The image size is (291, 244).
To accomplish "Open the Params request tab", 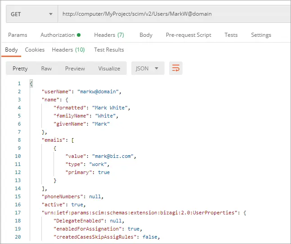I will pyautogui.click(x=18, y=35).
